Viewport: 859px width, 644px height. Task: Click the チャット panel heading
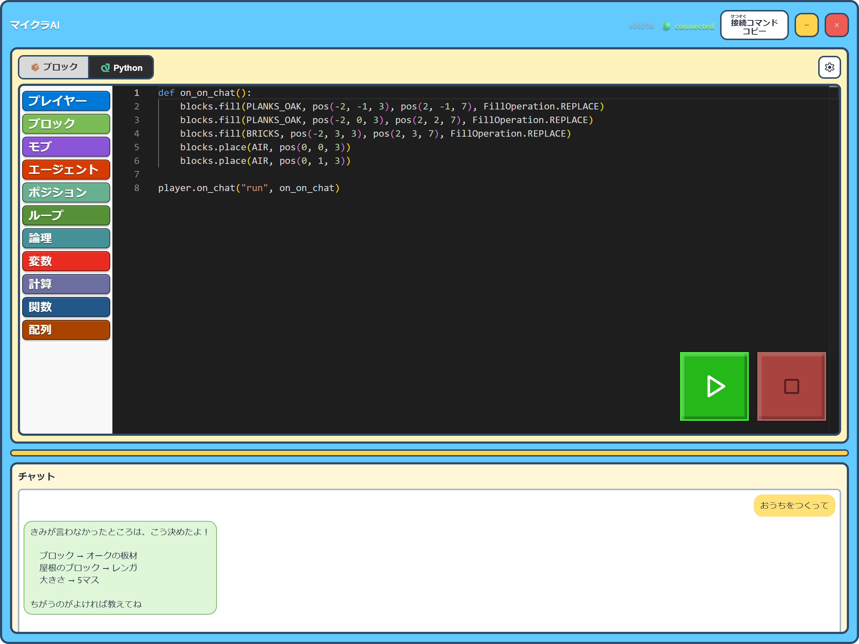[x=37, y=476]
